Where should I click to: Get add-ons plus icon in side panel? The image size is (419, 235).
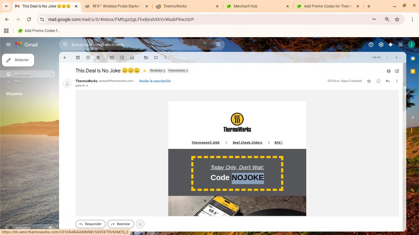click(413, 118)
